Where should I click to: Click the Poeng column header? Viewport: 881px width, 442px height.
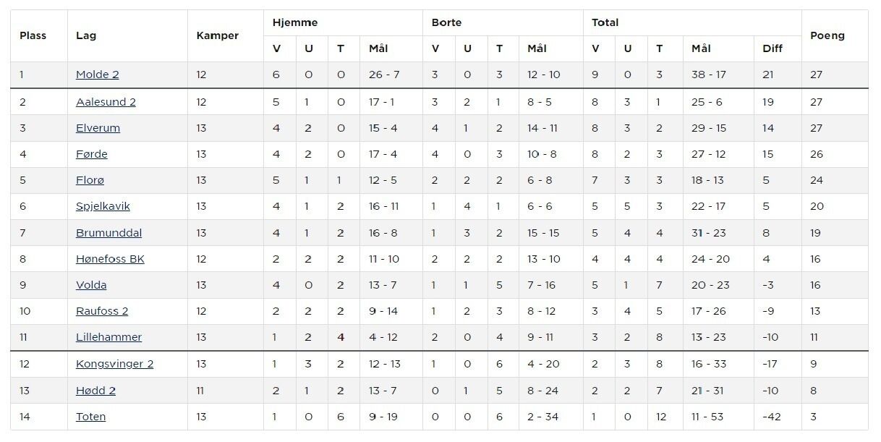(827, 35)
